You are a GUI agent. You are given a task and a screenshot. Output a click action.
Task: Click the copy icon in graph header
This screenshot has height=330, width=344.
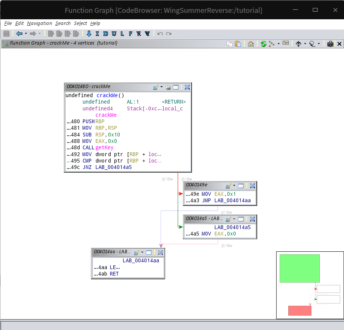pos(230,44)
